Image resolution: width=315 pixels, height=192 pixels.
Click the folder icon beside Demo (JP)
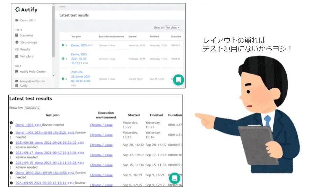click(x=17, y=20)
